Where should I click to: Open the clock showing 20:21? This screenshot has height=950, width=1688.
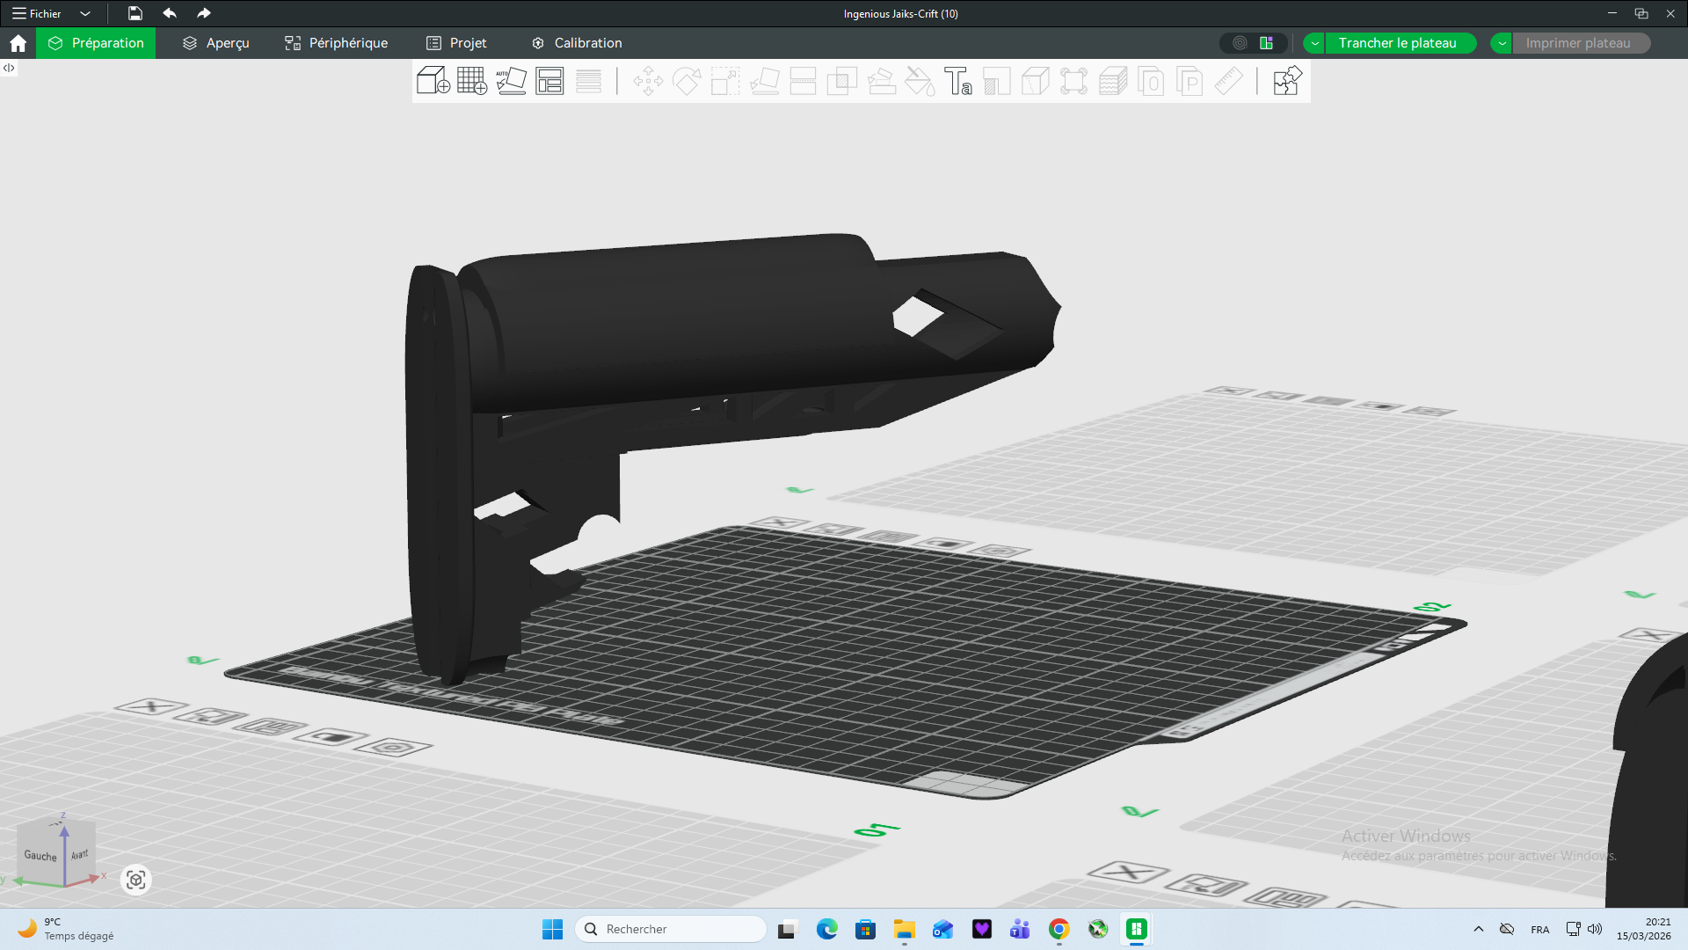[1644, 929]
